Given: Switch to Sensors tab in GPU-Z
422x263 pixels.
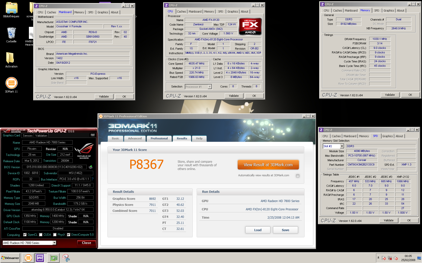Looking at the screenshot, I should [28, 135].
